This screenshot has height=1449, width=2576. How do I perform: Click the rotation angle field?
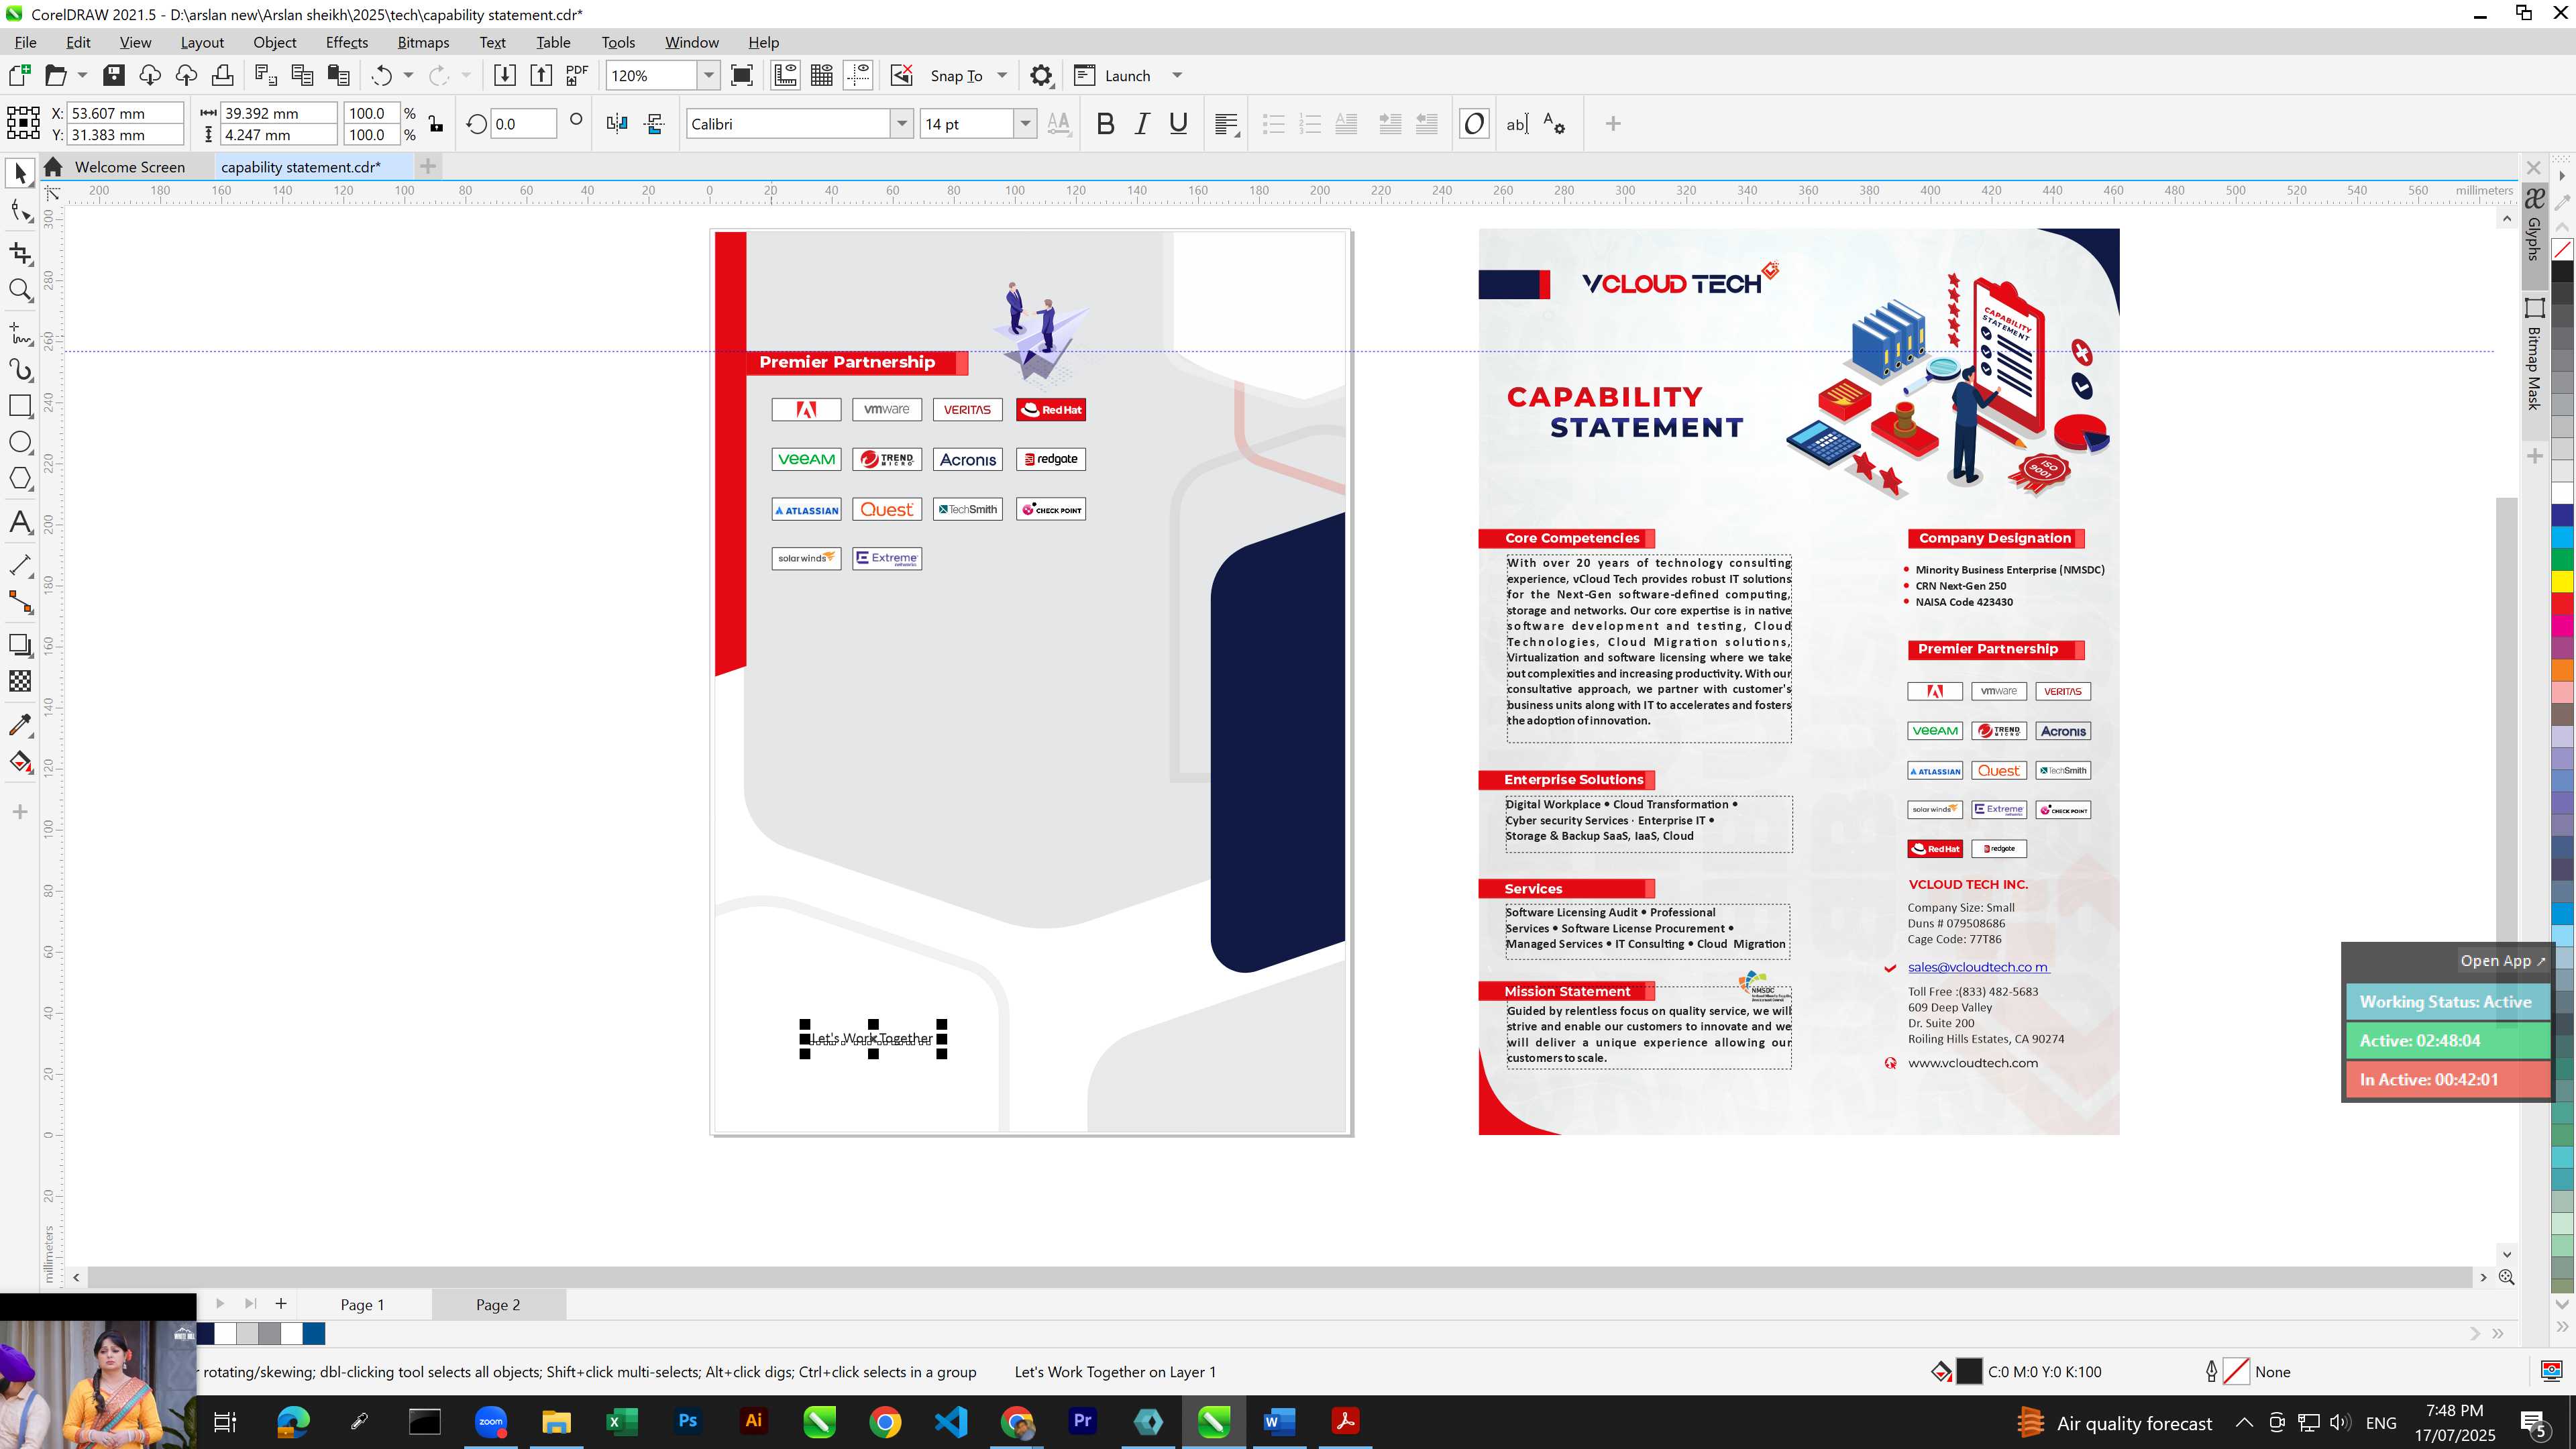click(x=522, y=124)
